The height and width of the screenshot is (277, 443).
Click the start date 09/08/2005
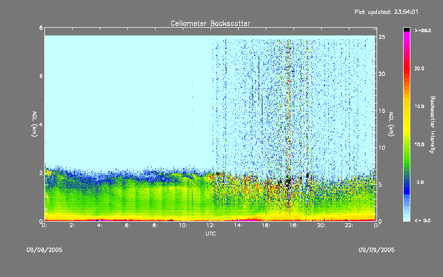pyautogui.click(x=44, y=250)
